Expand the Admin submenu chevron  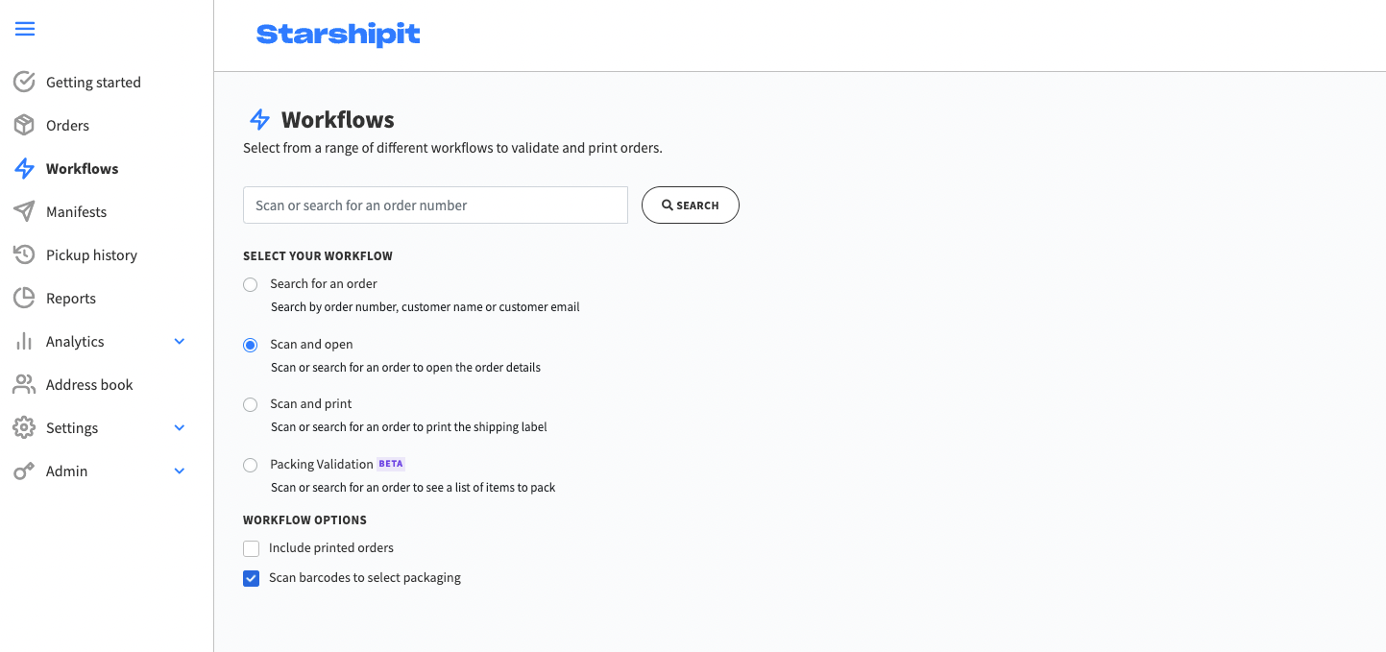[x=180, y=471]
